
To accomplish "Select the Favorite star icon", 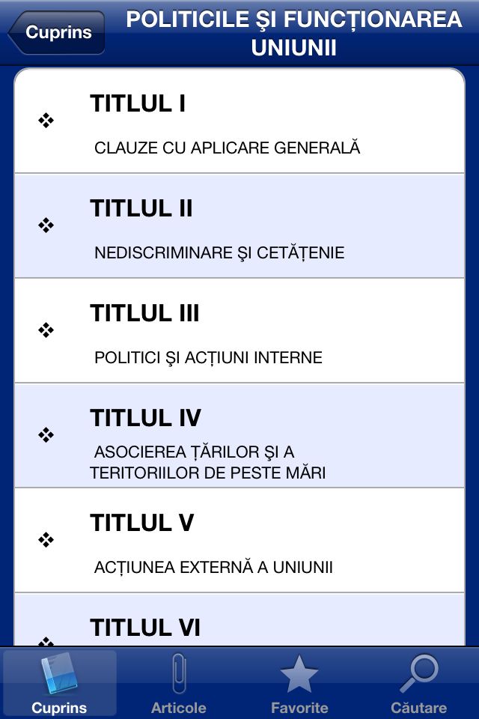I will point(299,673).
